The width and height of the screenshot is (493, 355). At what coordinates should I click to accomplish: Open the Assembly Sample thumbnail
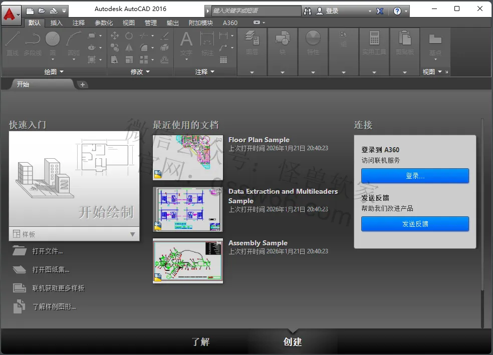coord(188,261)
